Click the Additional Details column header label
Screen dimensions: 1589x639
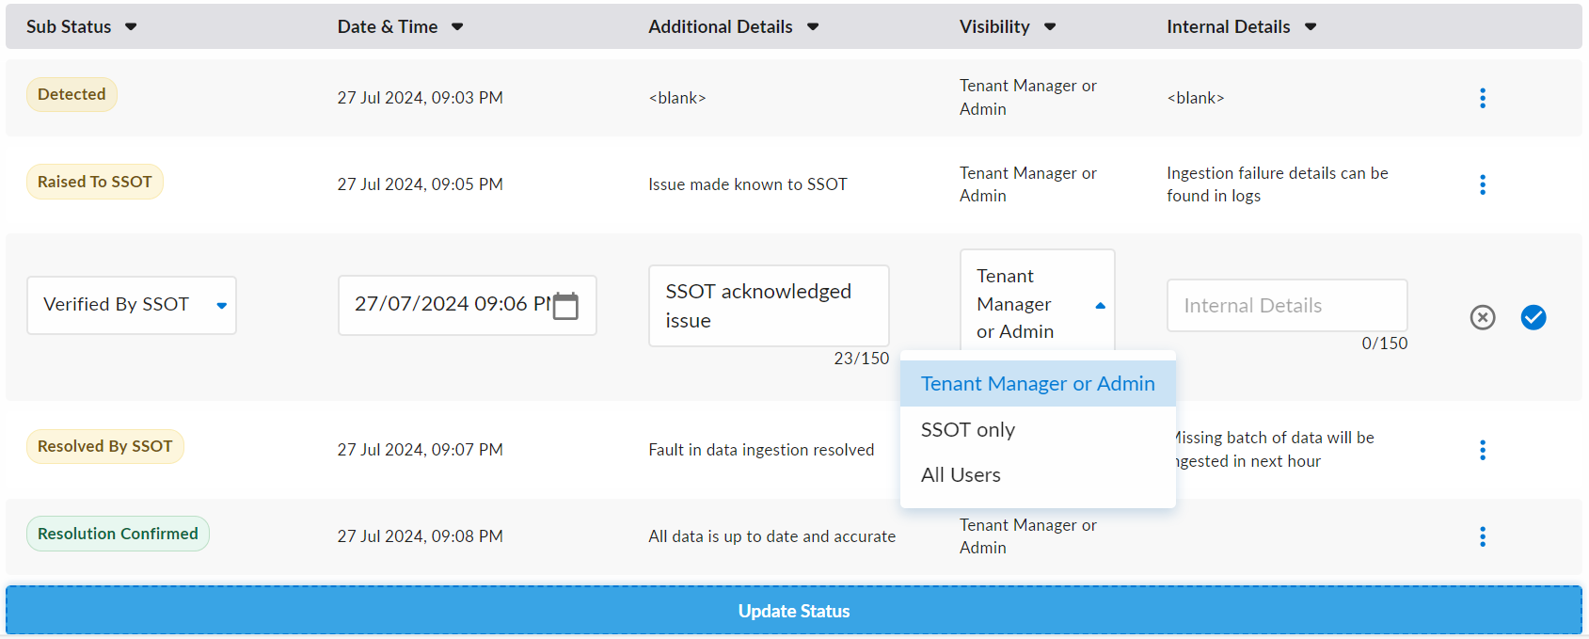pyautogui.click(x=721, y=27)
